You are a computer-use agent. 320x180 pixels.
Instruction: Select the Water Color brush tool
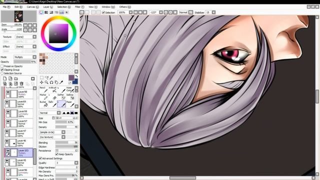(x=70, y=89)
